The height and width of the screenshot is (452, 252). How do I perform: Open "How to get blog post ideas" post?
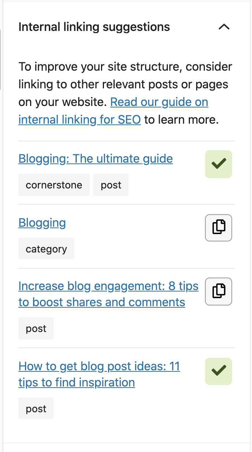tap(99, 374)
